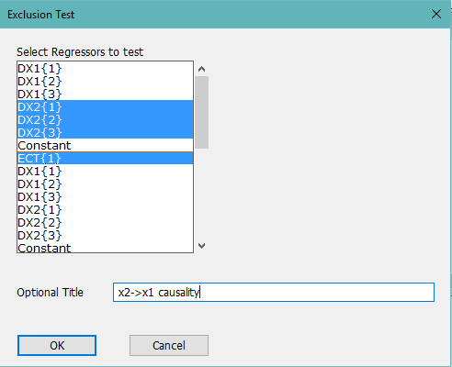Viewport: 452px width, 367px height.
Task: Click the list scrollbar thumb
Action: [201, 112]
